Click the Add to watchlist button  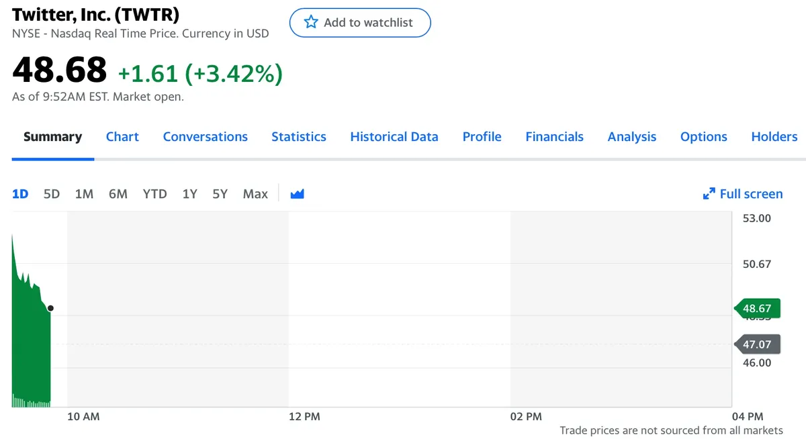point(360,22)
